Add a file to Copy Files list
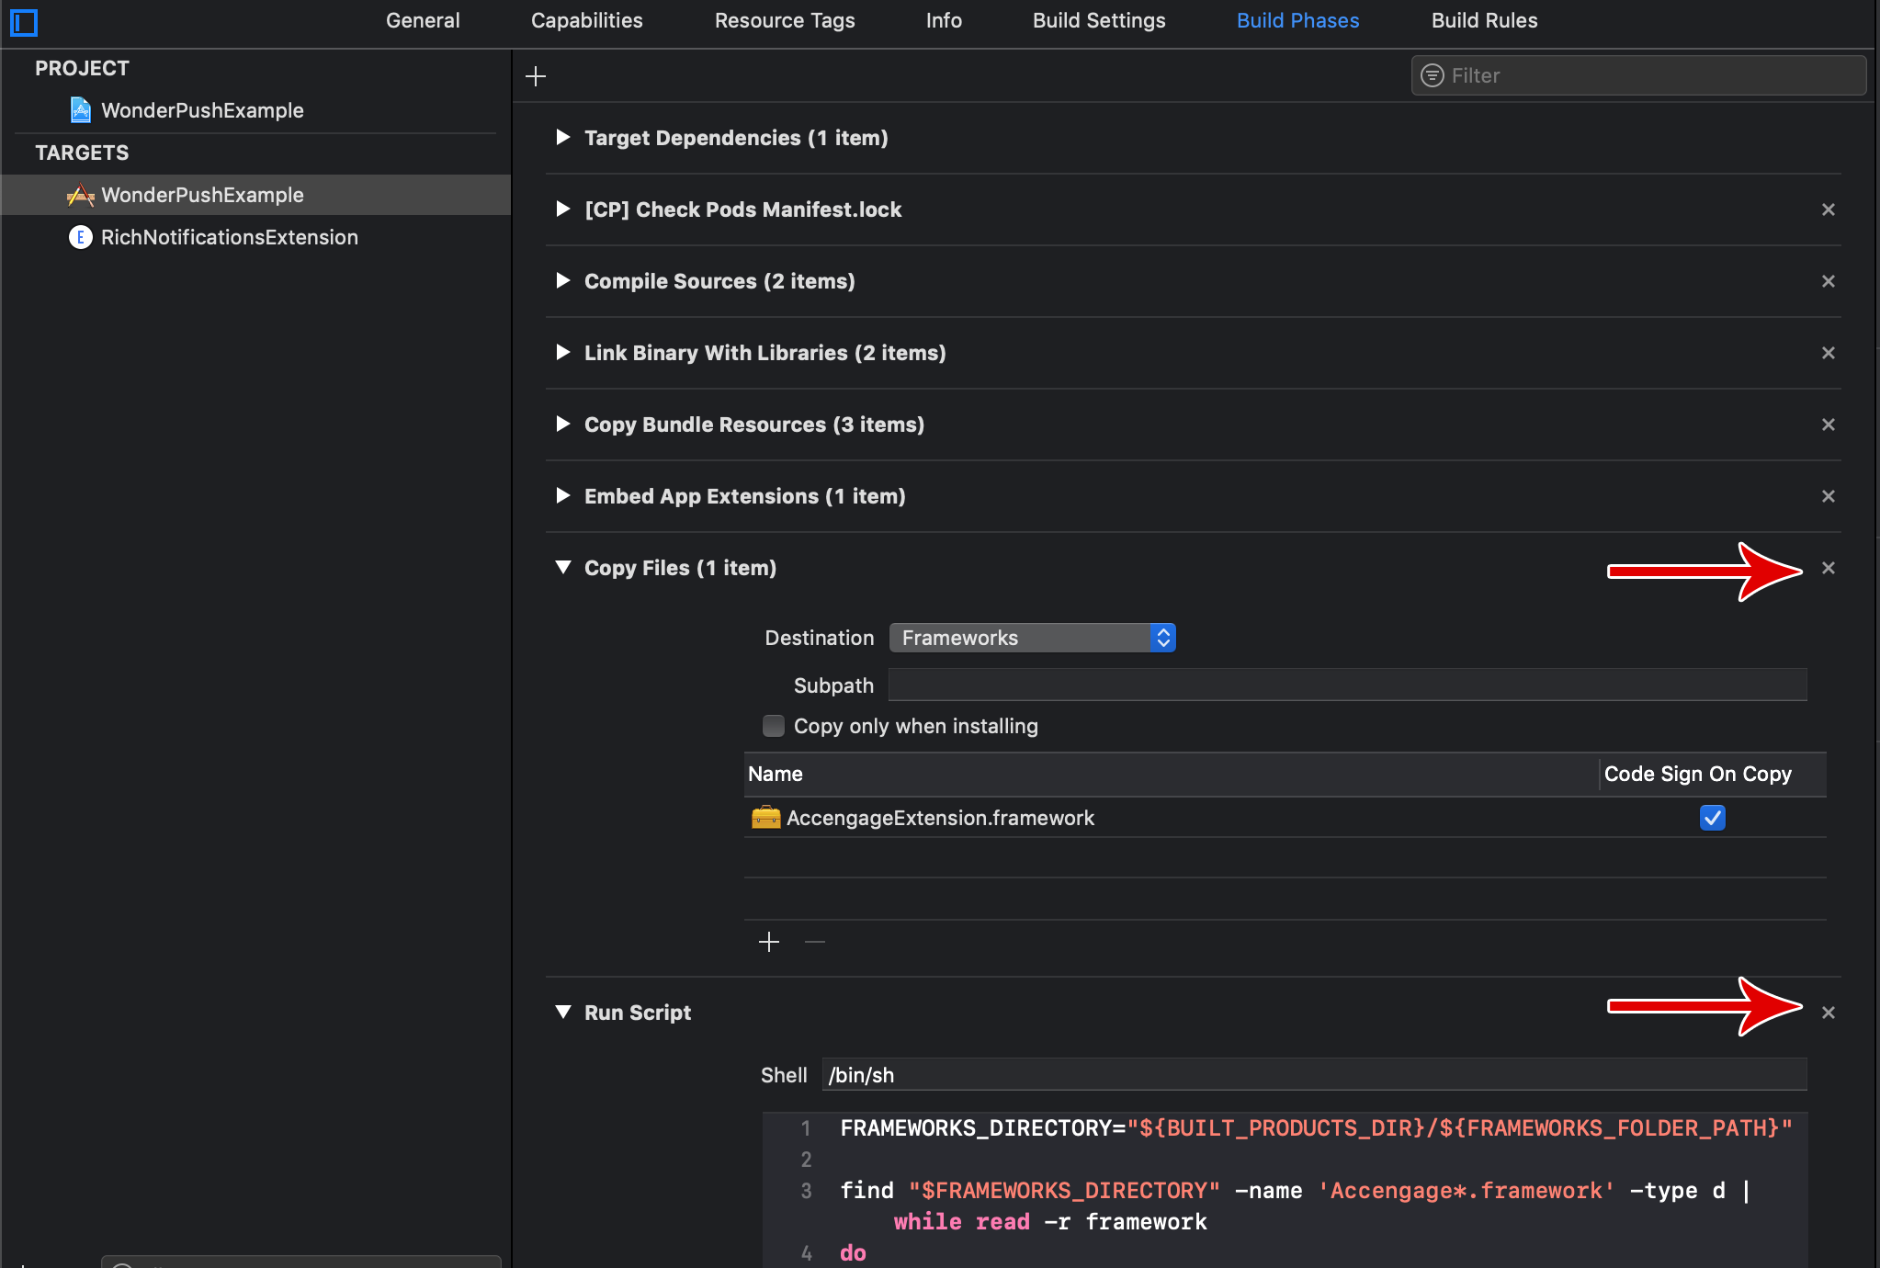Viewport: 1880px width, 1268px height. coord(769,942)
